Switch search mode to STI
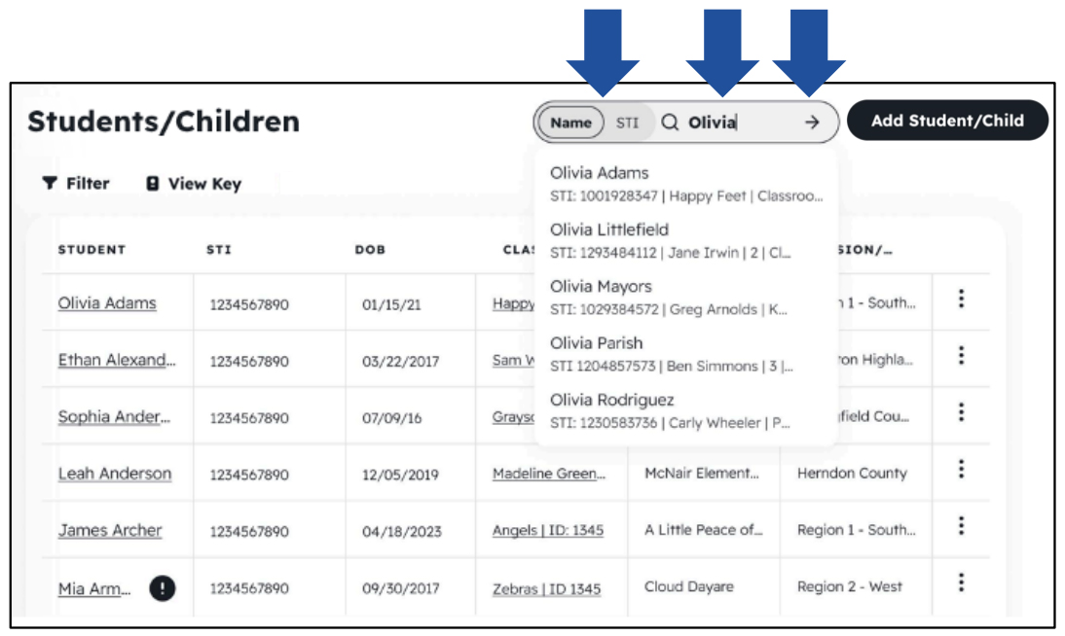Screen dimensions: 1065x636 click(x=628, y=123)
